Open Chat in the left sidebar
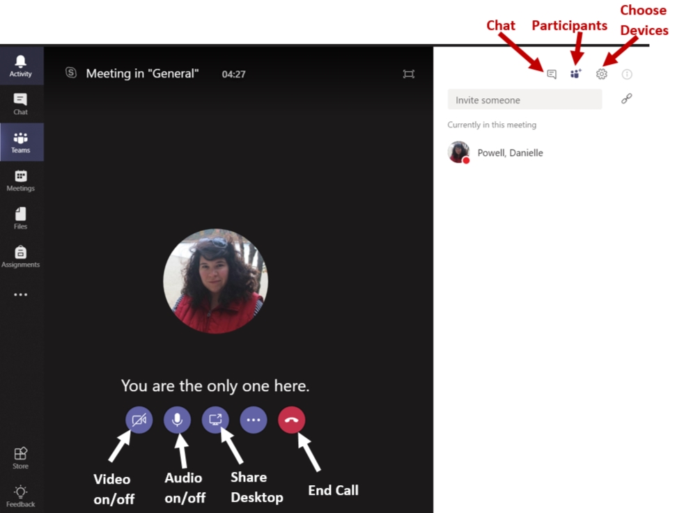 tap(21, 104)
